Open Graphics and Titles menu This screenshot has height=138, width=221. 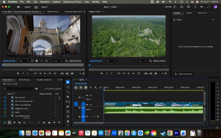click(72, 2)
